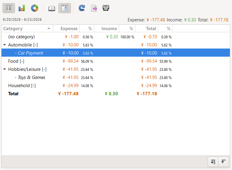Click the Category sort arrow
The width and height of the screenshot is (232, 170).
pos(49,28)
